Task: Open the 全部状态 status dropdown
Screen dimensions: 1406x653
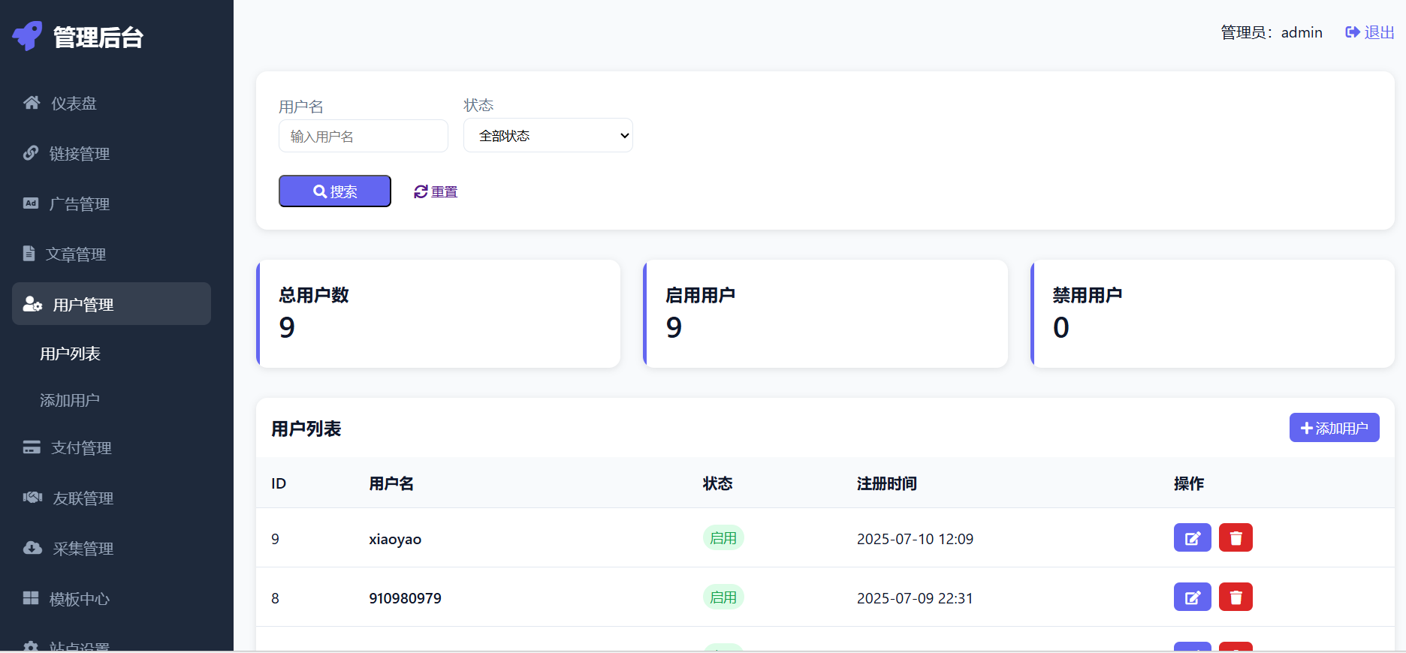Action: 548,135
